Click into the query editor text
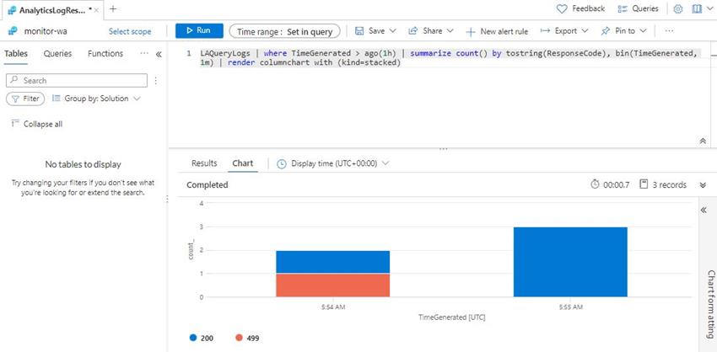The image size is (717, 352). pyautogui.click(x=448, y=58)
